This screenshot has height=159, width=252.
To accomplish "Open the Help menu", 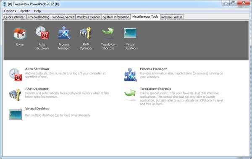I will point(37,11).
